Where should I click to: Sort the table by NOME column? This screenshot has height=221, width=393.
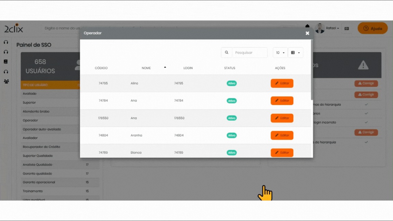pyautogui.click(x=146, y=68)
